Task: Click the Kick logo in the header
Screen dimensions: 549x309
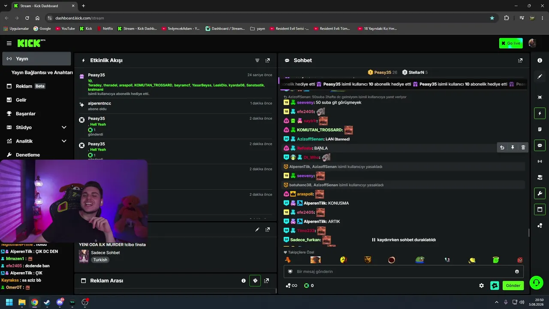Action: coord(31,43)
